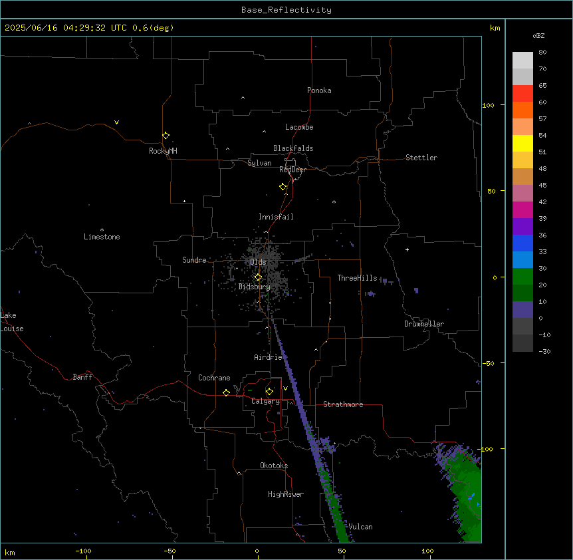Viewport: 573px width, 560px height.
Task: Click the Drumheller label
Action: [424, 324]
